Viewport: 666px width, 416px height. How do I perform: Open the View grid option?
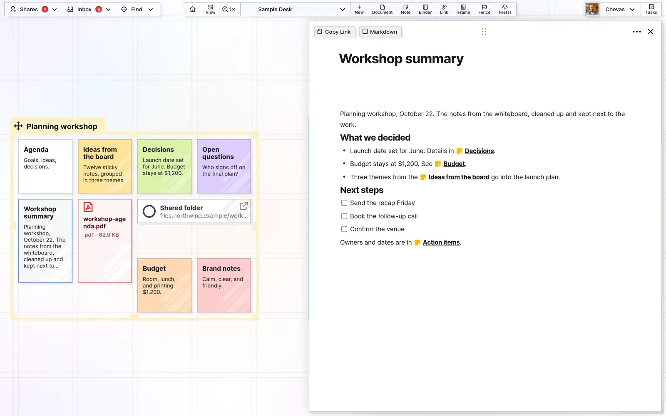tap(211, 9)
